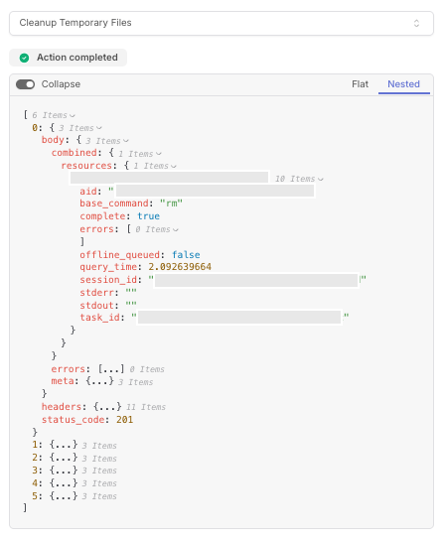The width and height of the screenshot is (443, 540).
Task: Expand array item 3
Action: tap(64, 471)
